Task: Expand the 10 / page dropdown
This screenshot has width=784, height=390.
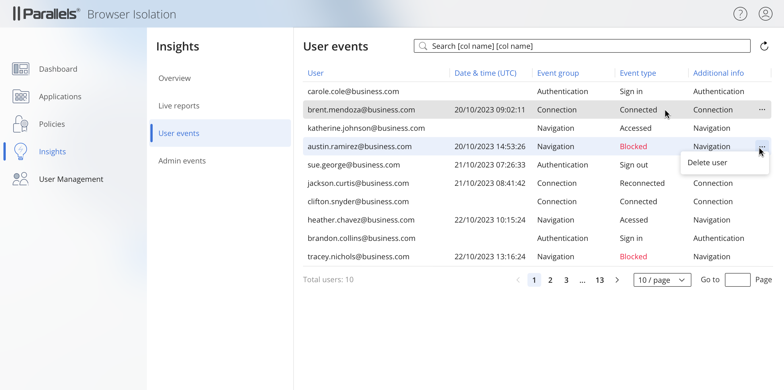Action: (x=662, y=280)
